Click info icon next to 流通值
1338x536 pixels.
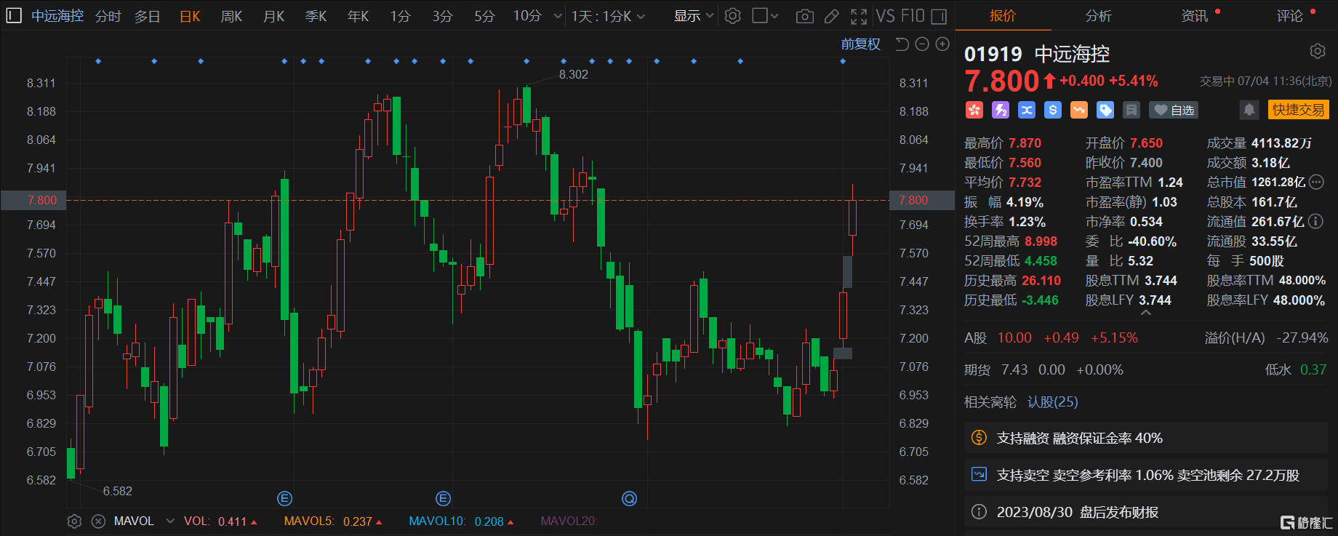(x=1315, y=221)
